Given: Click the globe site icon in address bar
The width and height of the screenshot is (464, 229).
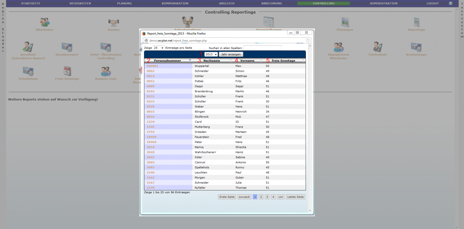Looking at the screenshot, I should click(x=146, y=40).
